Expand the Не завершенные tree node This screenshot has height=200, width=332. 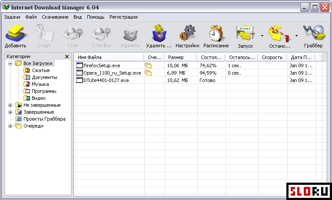point(10,105)
